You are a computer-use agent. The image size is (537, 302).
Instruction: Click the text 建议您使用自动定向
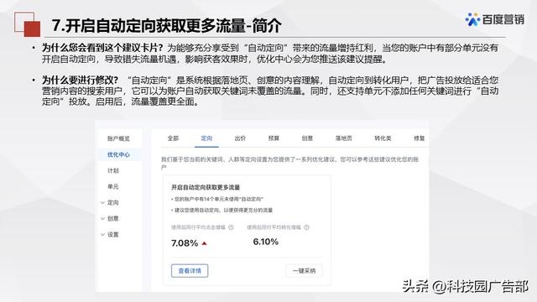pos(196,210)
